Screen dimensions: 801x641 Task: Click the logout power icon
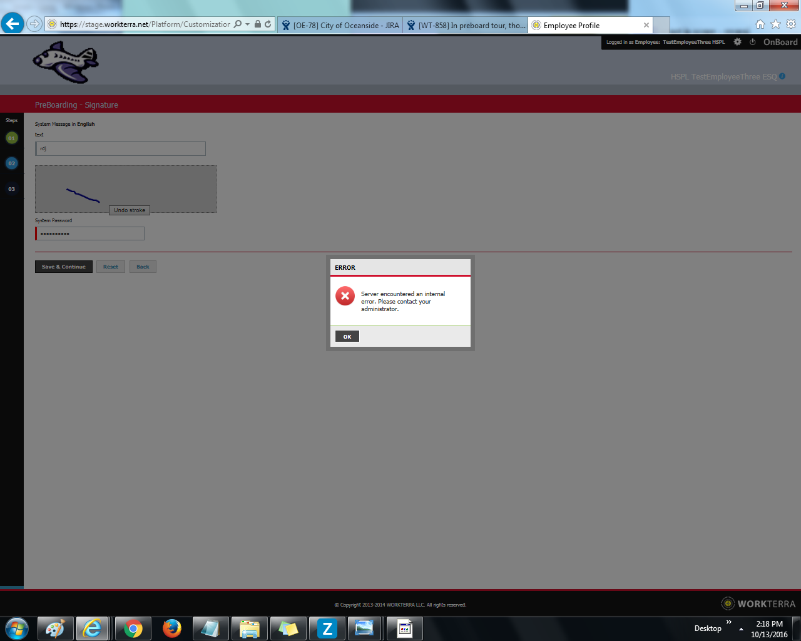[752, 42]
